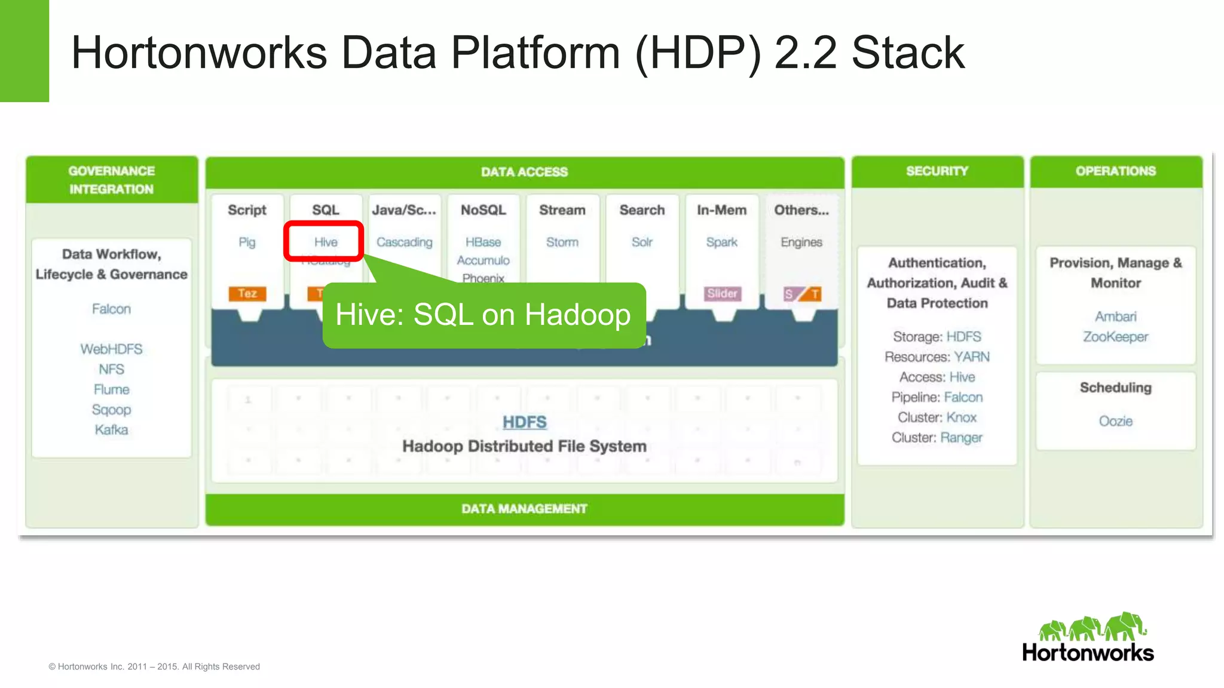This screenshot has height=688, width=1224.
Task: Click ZooKeeper in Operations panel
Action: [1115, 336]
